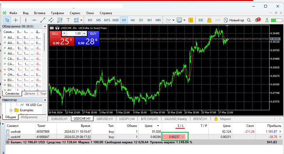
Task: Select the equidistant channel tool
Action: point(51,20)
